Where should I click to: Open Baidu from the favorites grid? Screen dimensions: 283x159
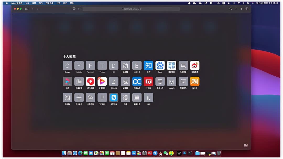tap(160, 65)
